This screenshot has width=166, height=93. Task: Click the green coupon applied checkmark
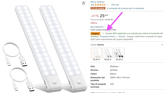[x=103, y=33]
